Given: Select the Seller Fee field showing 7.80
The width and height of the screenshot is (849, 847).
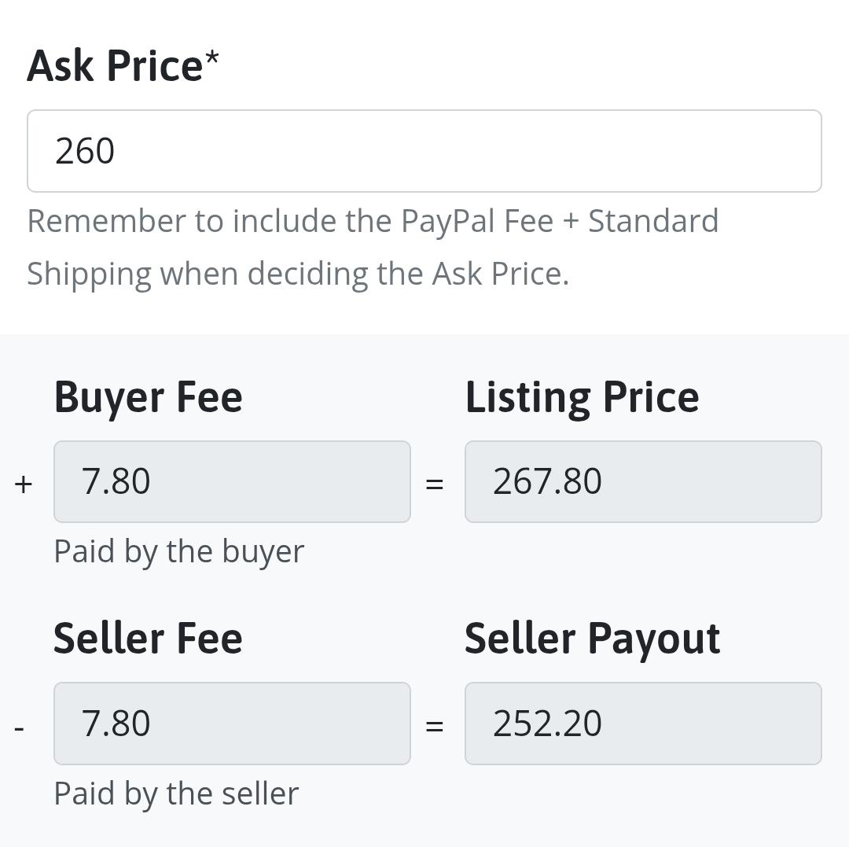Looking at the screenshot, I should pyautogui.click(x=232, y=724).
